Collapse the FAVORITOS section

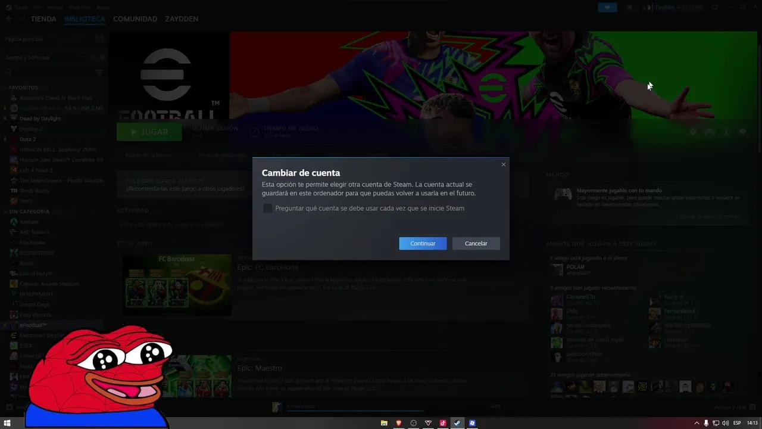[4, 88]
